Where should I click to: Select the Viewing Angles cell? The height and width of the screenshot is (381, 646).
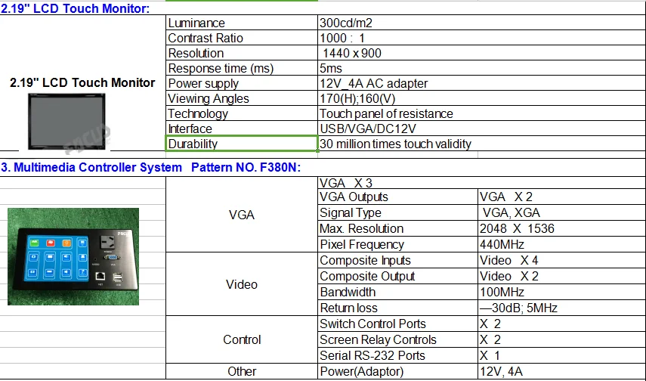(x=242, y=98)
